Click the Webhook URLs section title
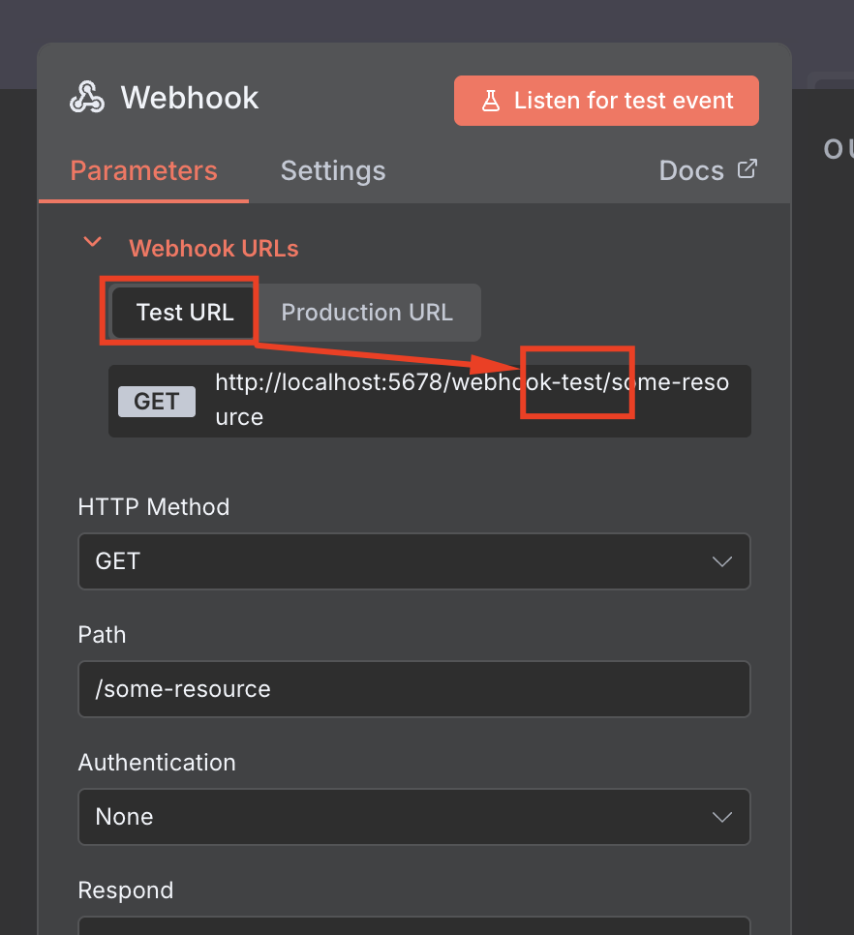 [x=214, y=249]
